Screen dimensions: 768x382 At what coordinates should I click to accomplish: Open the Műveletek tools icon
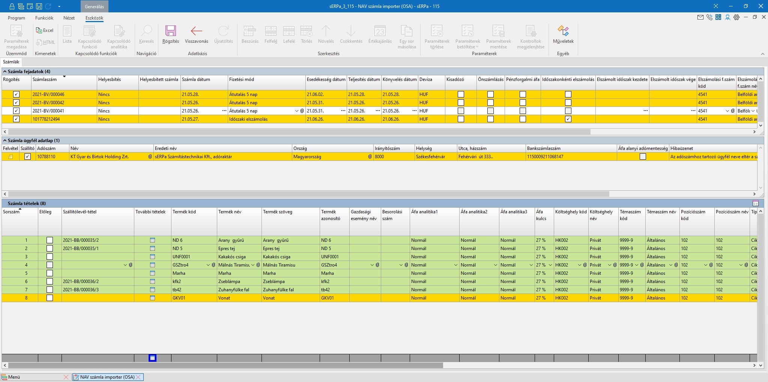tap(563, 31)
